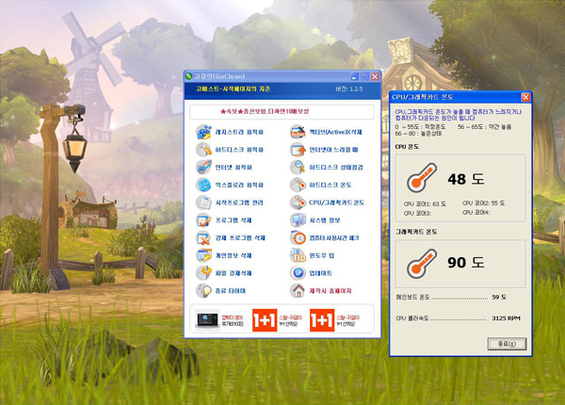Select the '48 도' CPU temperature value

click(466, 179)
